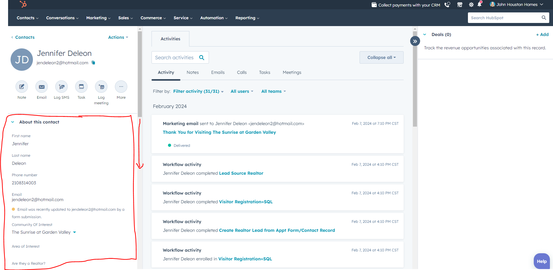The image size is (553, 270).
Task: Open the marketplace icon in top bar
Action: point(460,5)
